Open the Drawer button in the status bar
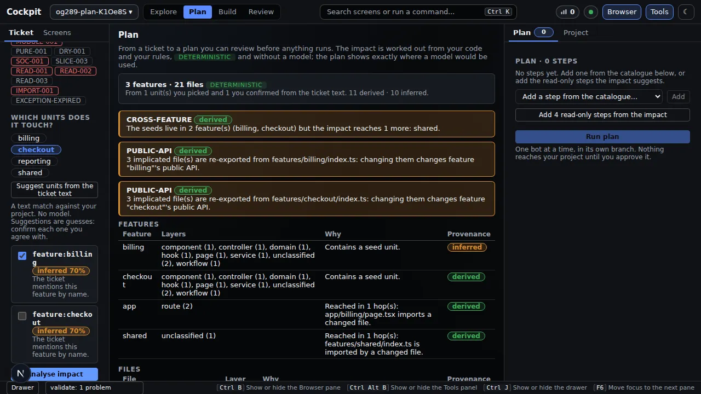Image resolution: width=701 pixels, height=394 pixels. pyautogui.click(x=22, y=387)
